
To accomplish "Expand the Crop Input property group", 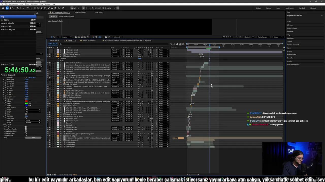I will [3, 125].
